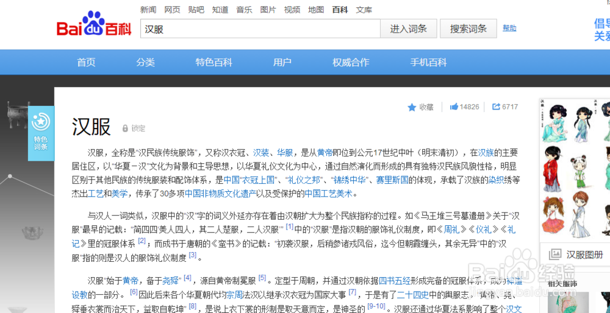Screen dimensions: 610x313
Task: Click citation reference [1]
Action: click(289, 226)
